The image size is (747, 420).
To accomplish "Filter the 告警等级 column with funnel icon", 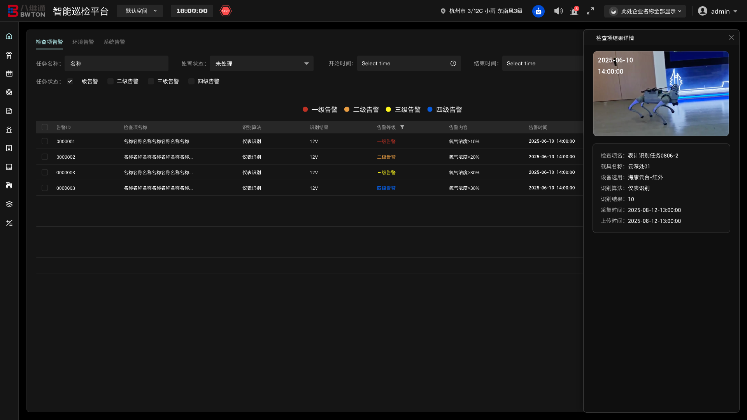I will click(402, 127).
